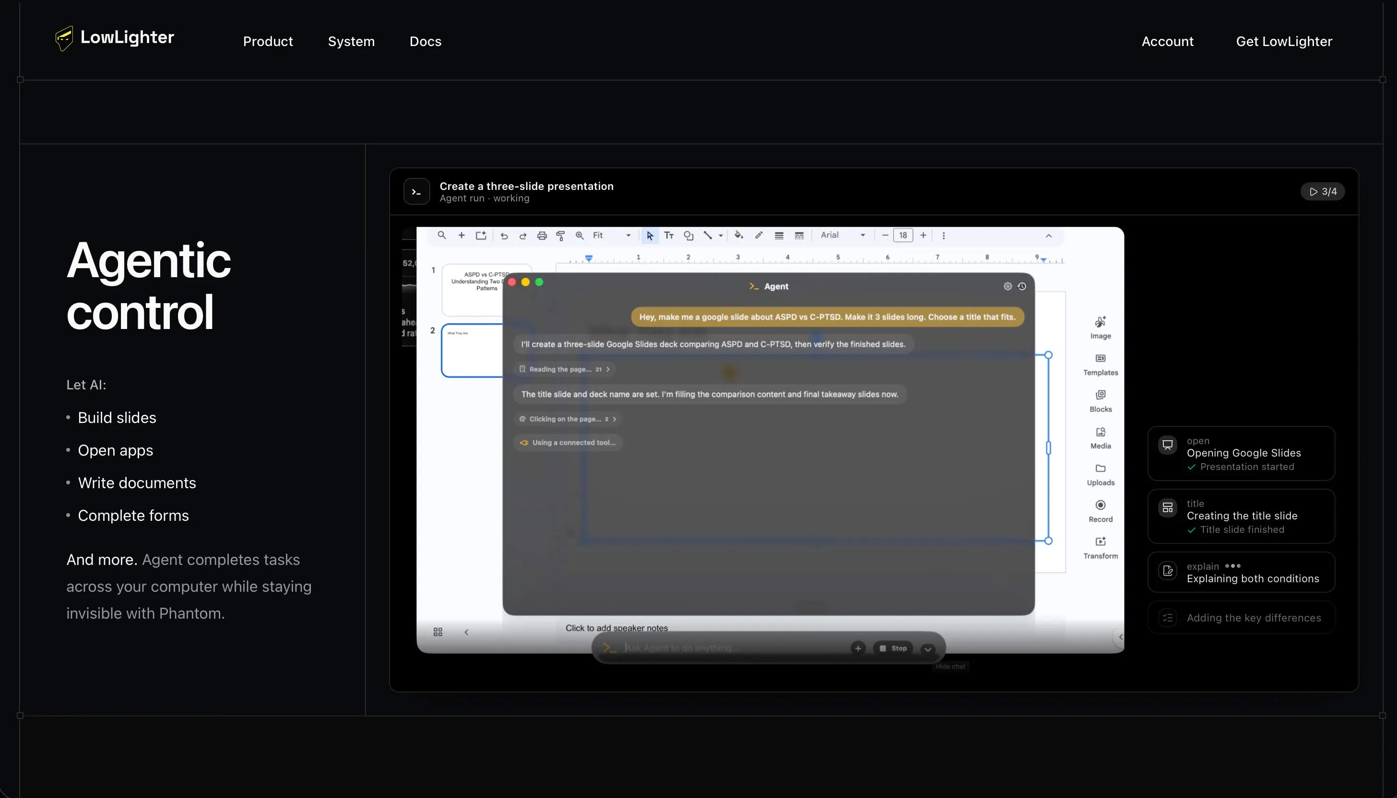Collapse the toolbar with up chevron

pos(1048,235)
